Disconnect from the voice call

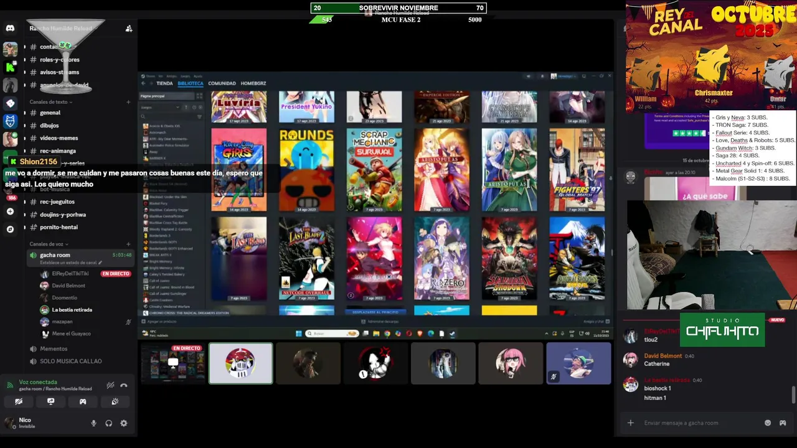click(124, 385)
